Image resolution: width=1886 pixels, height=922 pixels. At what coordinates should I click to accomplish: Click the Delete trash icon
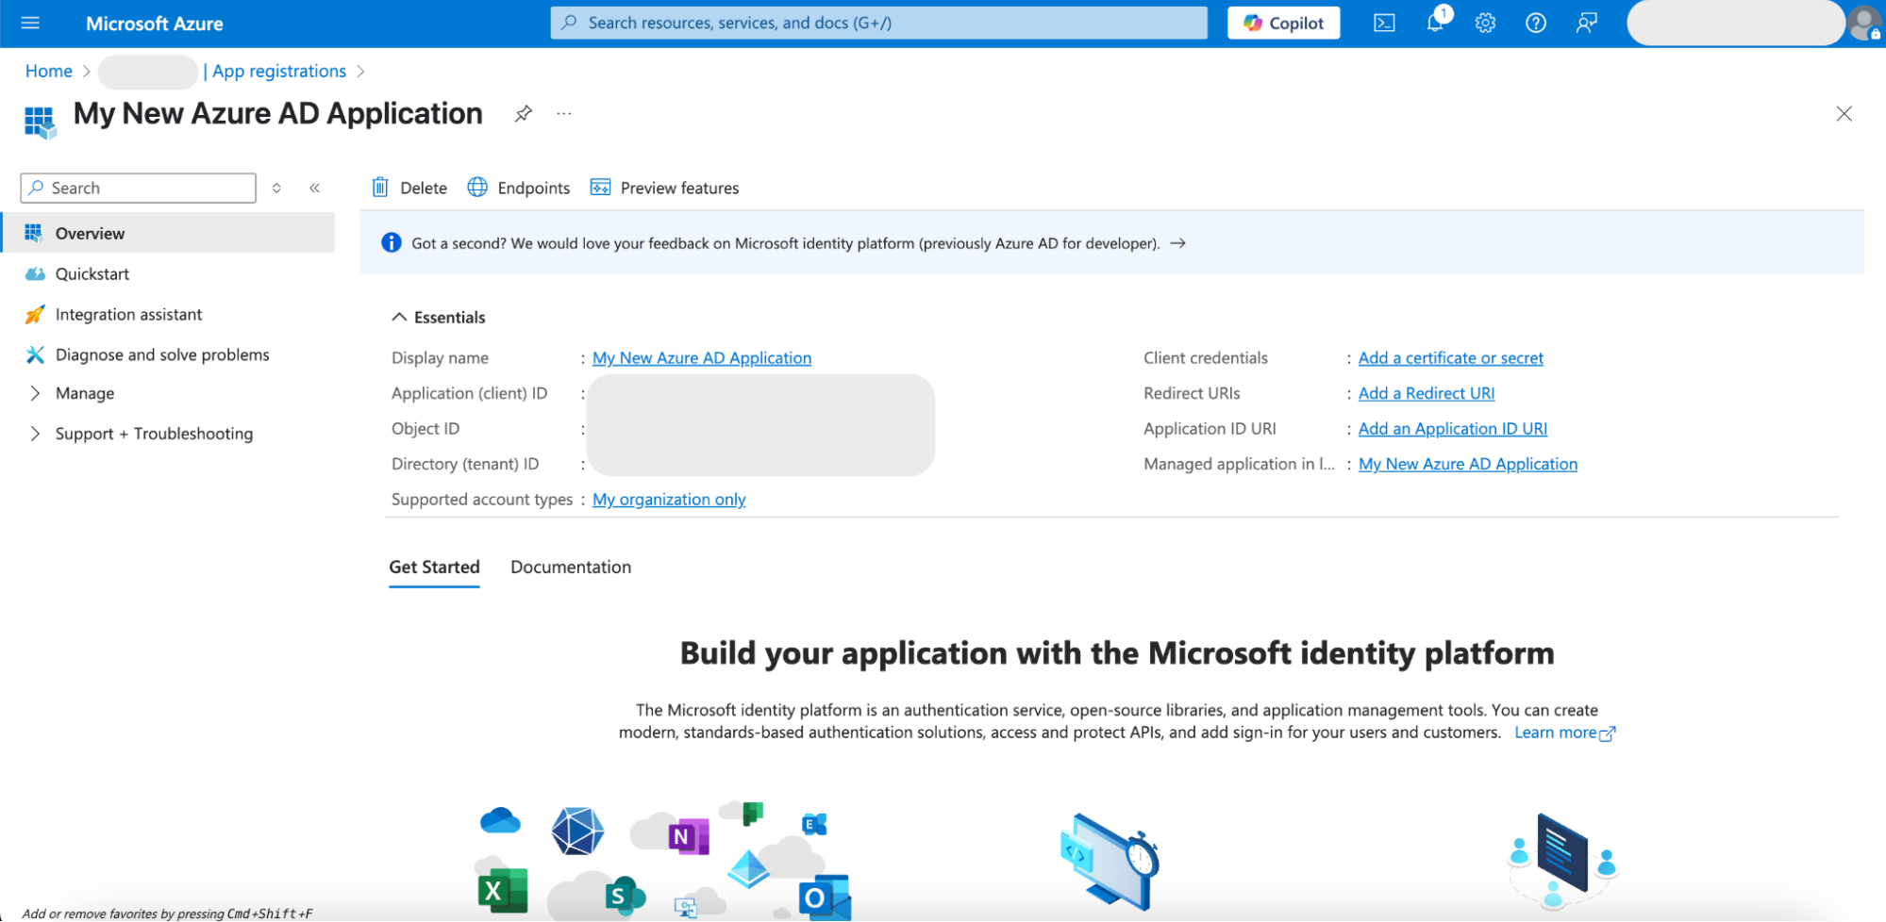(380, 188)
